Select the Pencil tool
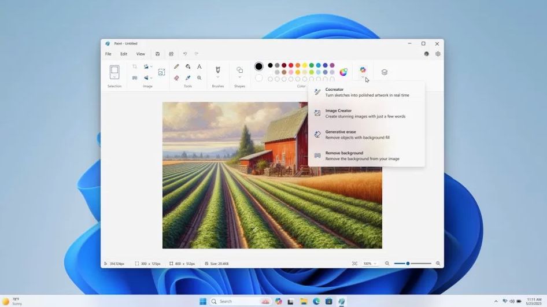This screenshot has width=547, height=307. pyautogui.click(x=176, y=66)
